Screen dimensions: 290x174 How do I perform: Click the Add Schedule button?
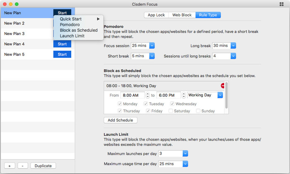click(121, 120)
